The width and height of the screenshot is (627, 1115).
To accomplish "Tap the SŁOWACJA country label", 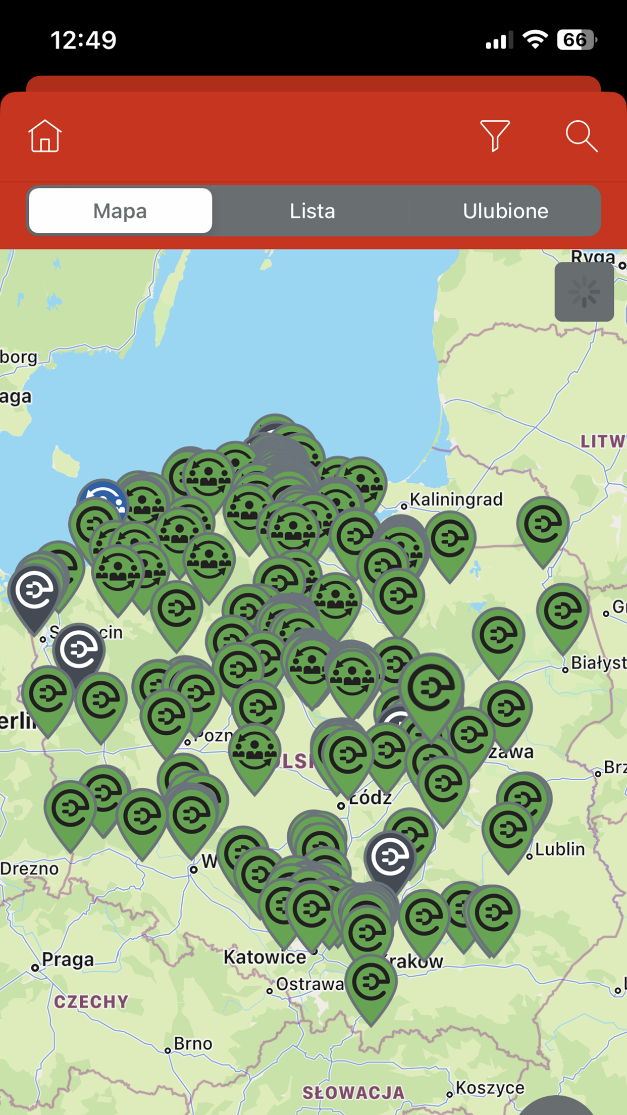I will coord(353,1093).
